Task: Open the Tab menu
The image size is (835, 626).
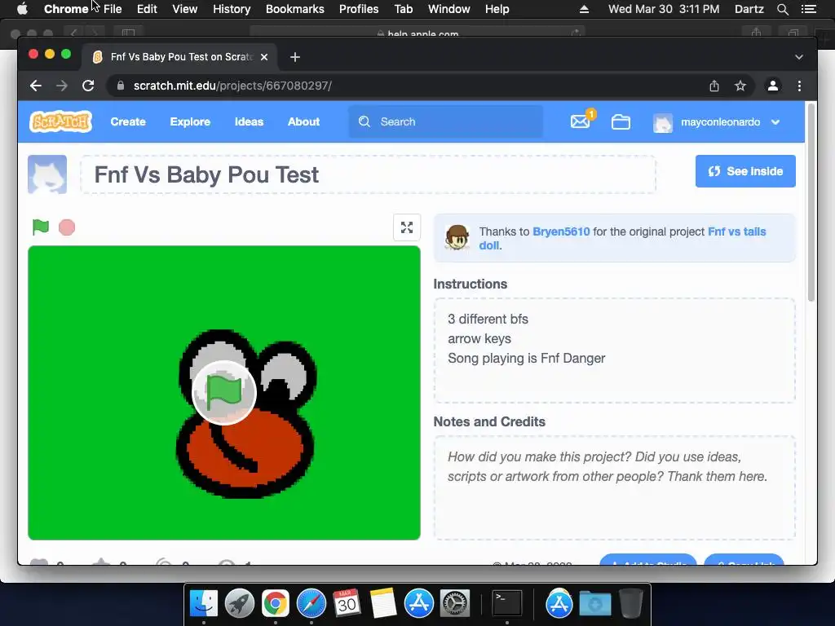Action: click(x=403, y=9)
